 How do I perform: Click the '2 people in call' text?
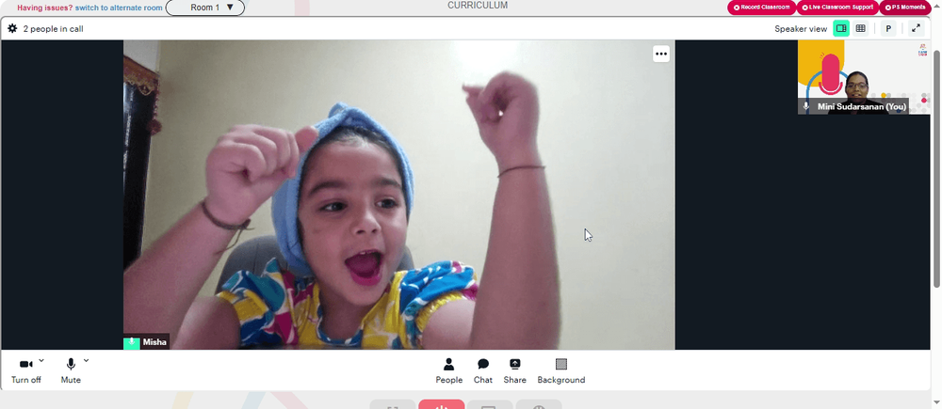(53, 29)
